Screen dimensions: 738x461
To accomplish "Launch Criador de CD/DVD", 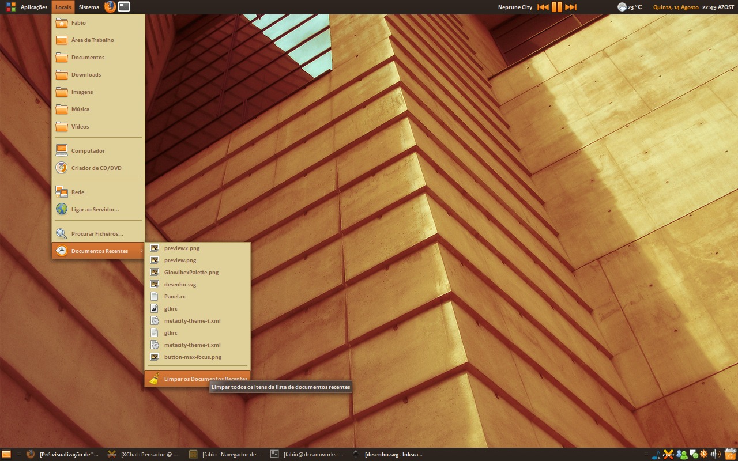I will (98, 168).
